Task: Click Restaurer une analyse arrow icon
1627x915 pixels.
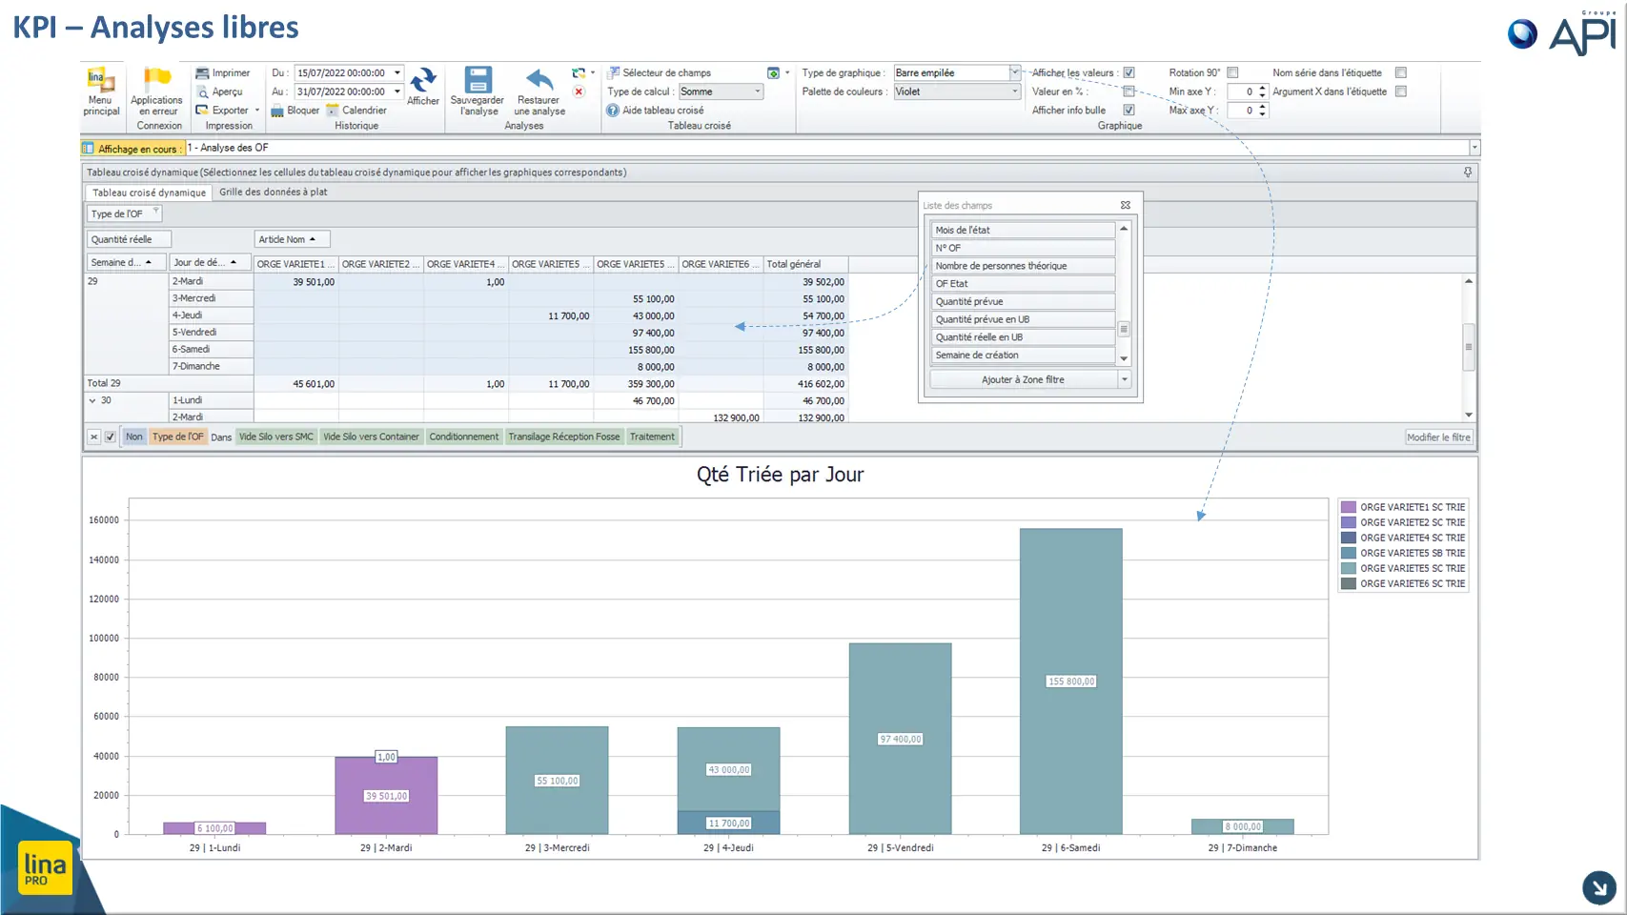Action: pos(539,80)
